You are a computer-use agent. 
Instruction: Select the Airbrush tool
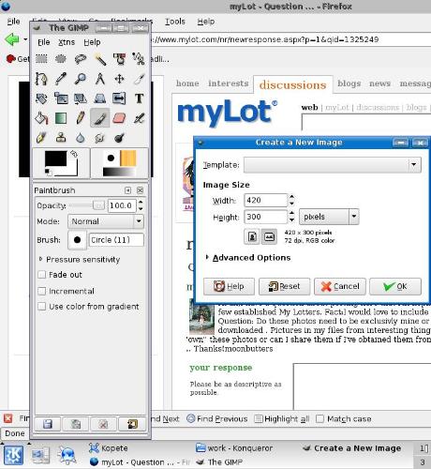tap(139, 118)
